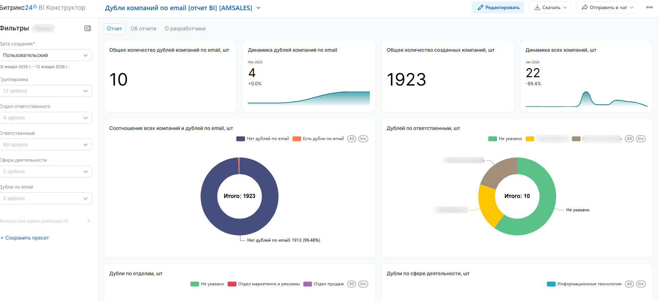The image size is (659, 301).
Task: Toggle All legend in Дублей по ответственным
Action: (629, 139)
